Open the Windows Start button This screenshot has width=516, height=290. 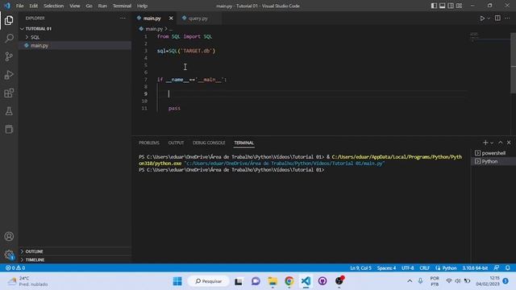[177, 281]
